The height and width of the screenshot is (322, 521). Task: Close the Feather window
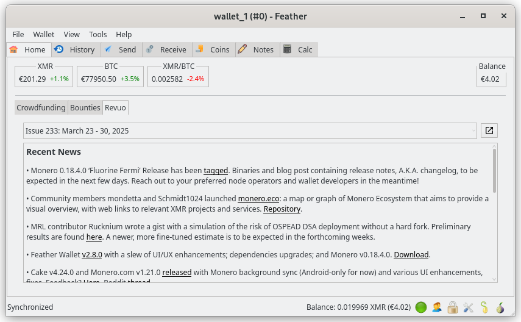[504, 16]
